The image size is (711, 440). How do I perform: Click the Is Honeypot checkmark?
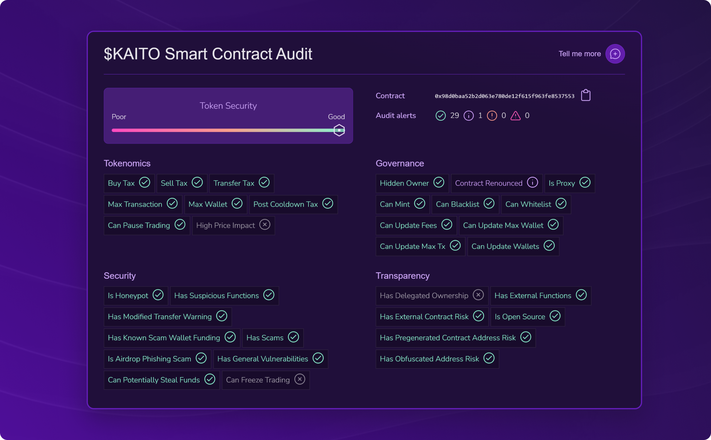pyautogui.click(x=158, y=295)
